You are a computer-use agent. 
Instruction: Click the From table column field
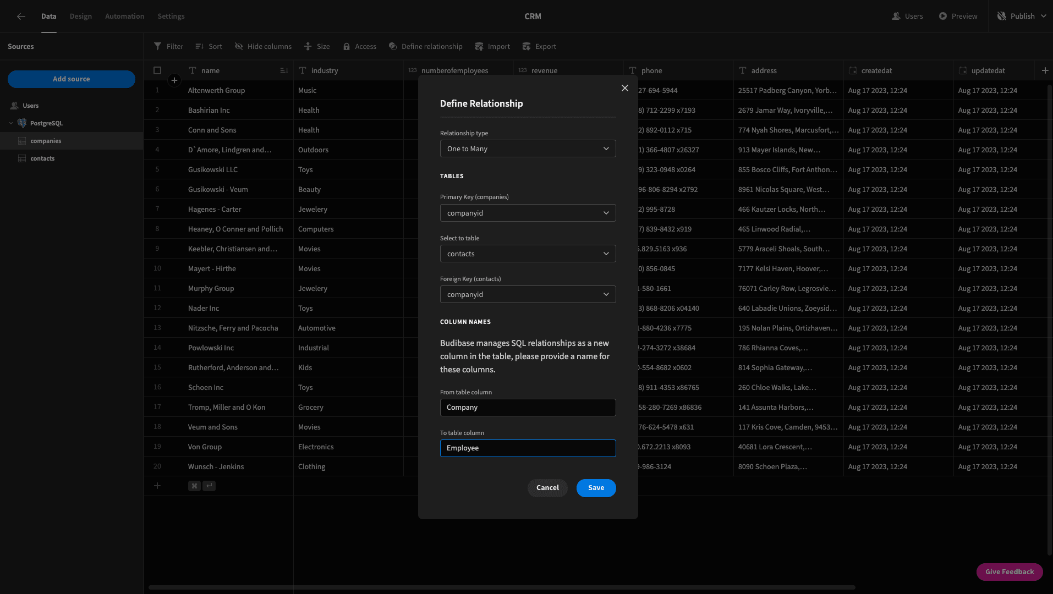[528, 408]
